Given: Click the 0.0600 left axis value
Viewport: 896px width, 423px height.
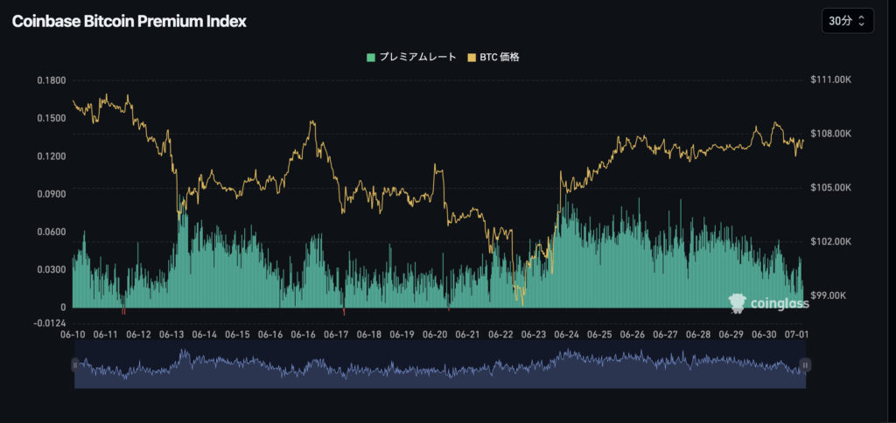Looking at the screenshot, I should (x=52, y=232).
